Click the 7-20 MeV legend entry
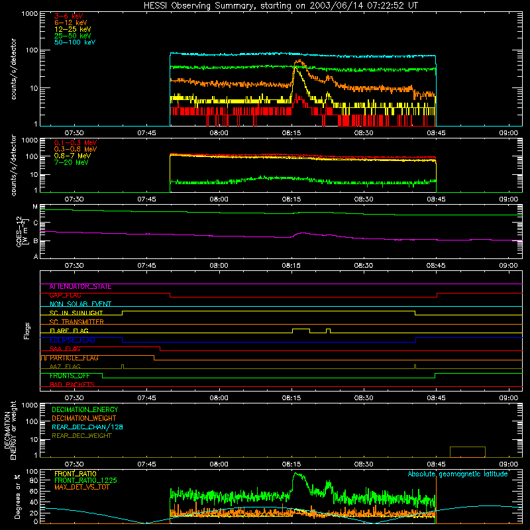This screenshot has width=530, height=530. click(71, 162)
